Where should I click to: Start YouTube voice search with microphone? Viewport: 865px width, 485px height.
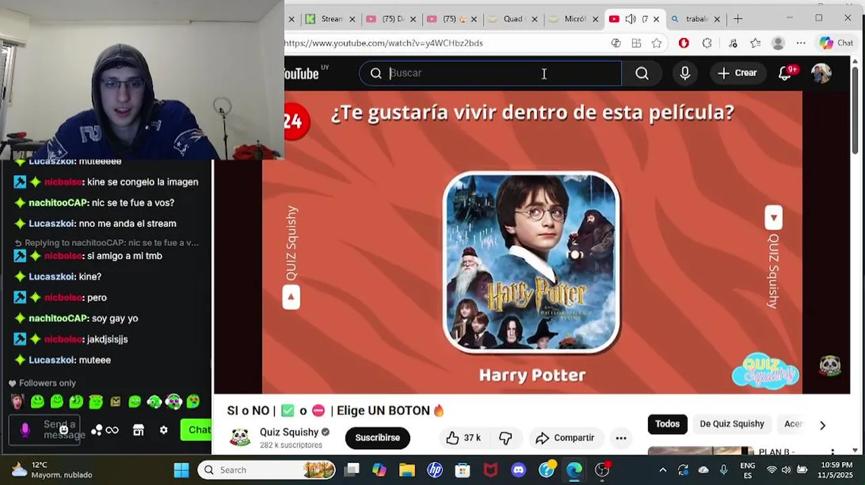(x=685, y=73)
